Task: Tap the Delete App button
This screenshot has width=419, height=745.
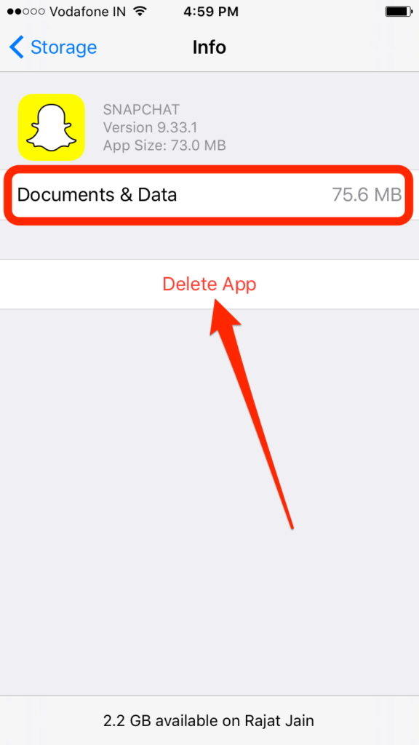Action: tap(209, 284)
